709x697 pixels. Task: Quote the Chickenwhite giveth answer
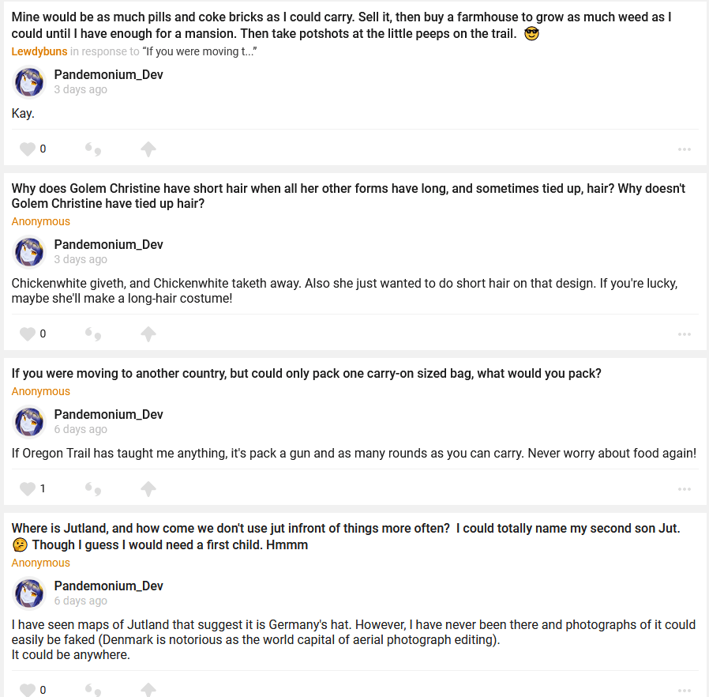click(x=93, y=334)
